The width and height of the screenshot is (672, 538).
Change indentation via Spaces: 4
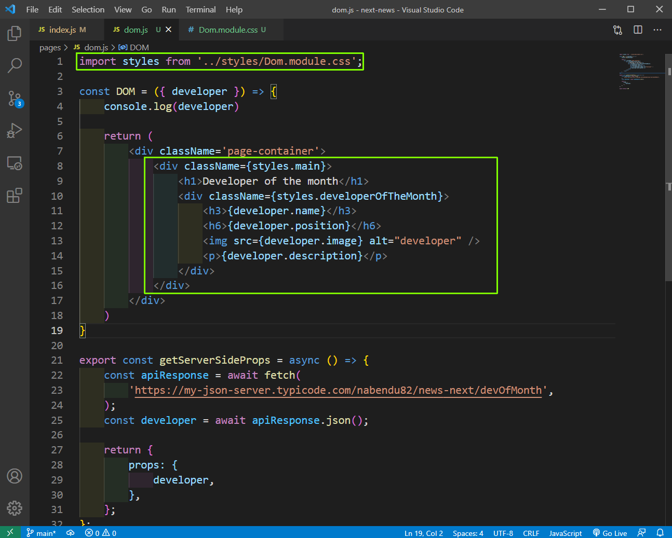point(468,533)
